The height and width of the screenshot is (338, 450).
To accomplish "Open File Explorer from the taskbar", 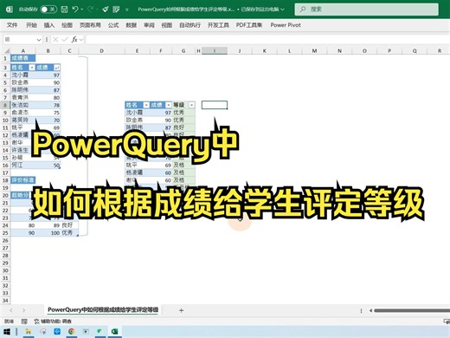I will point(29,332).
